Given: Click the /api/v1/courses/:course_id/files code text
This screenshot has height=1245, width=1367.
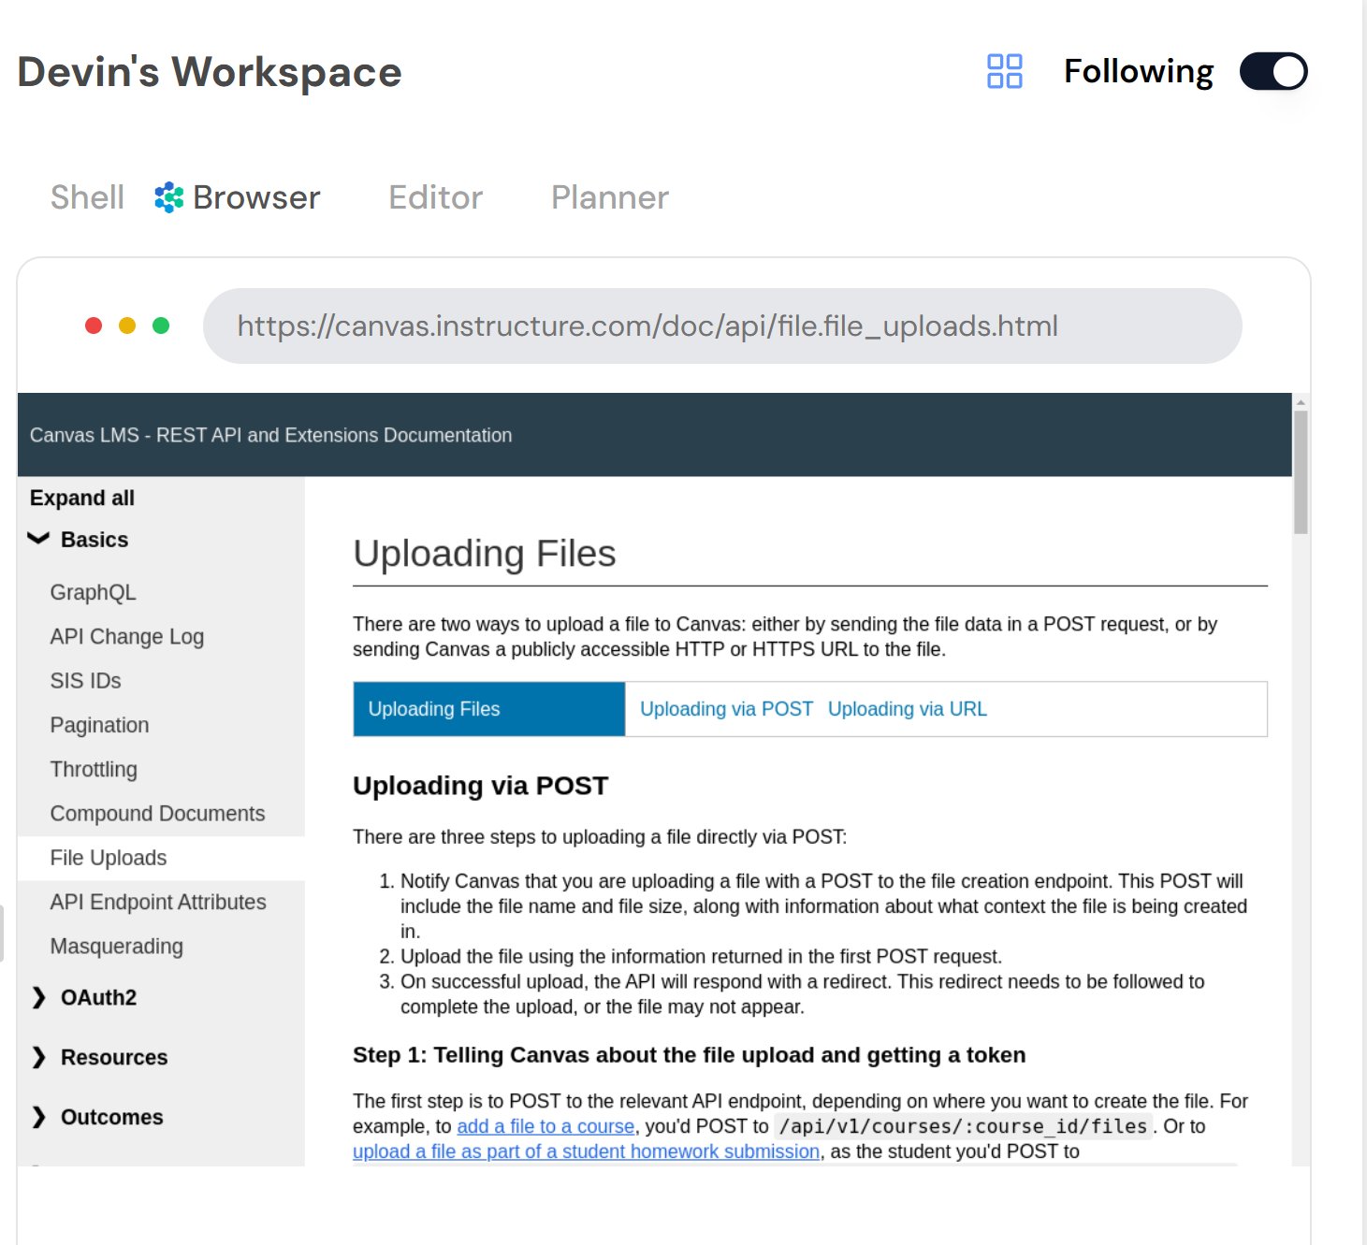Looking at the screenshot, I should pyautogui.click(x=963, y=1126).
